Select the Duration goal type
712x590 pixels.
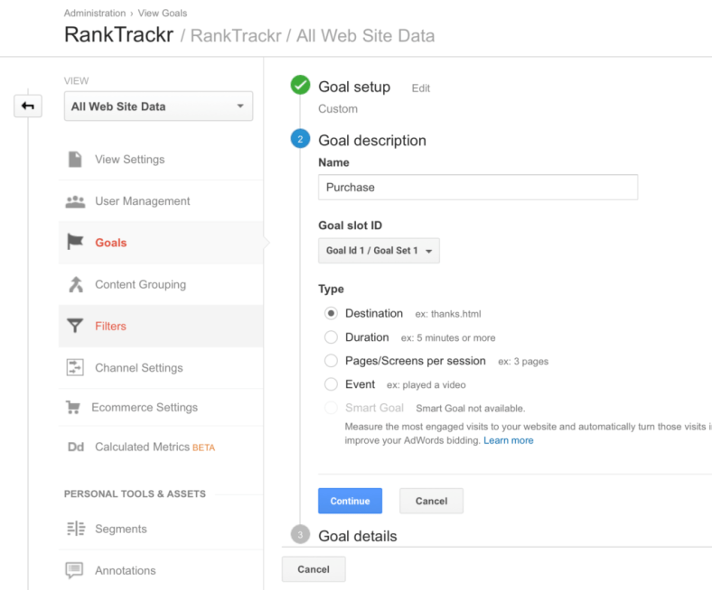coord(331,337)
